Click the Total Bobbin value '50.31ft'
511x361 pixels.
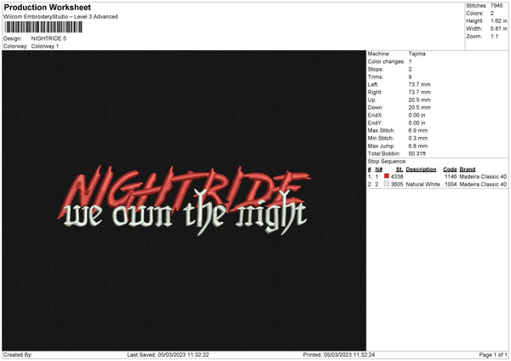[x=417, y=154]
